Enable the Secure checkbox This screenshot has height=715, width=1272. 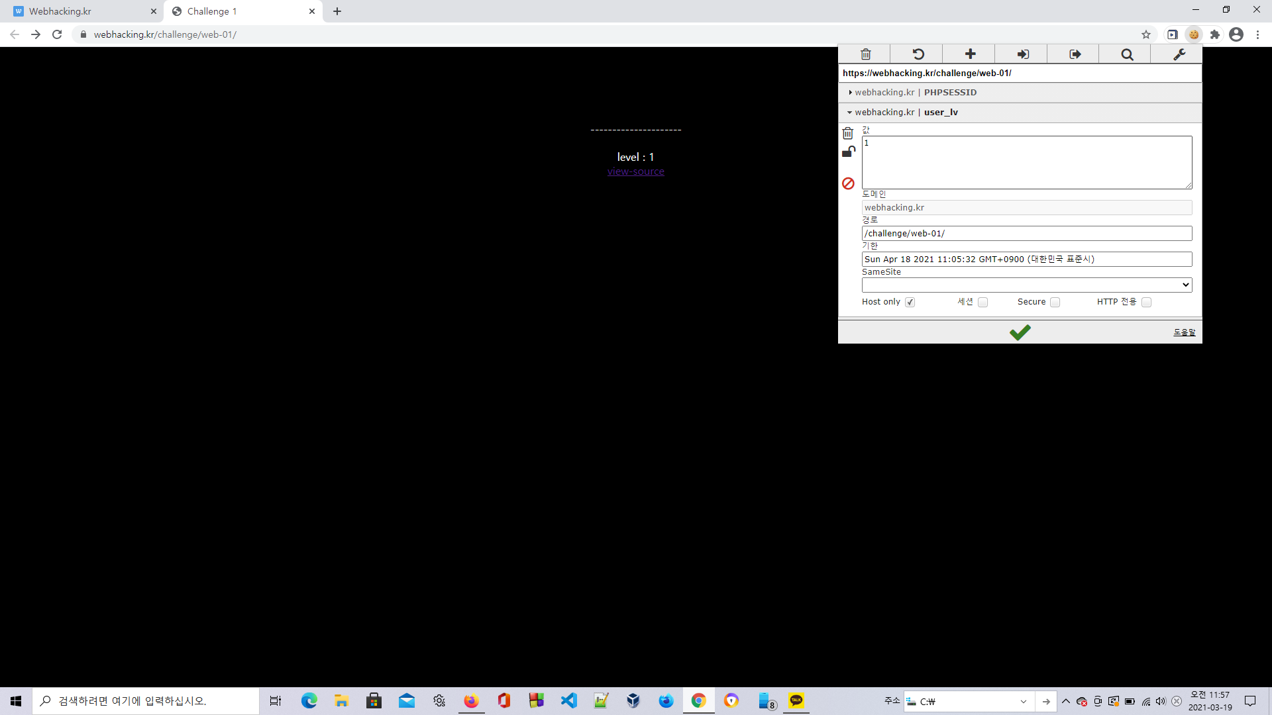point(1055,303)
